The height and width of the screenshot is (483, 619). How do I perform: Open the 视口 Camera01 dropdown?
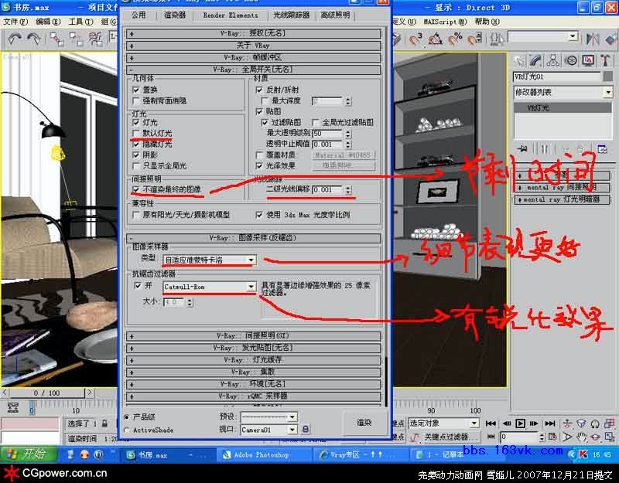[x=268, y=430]
